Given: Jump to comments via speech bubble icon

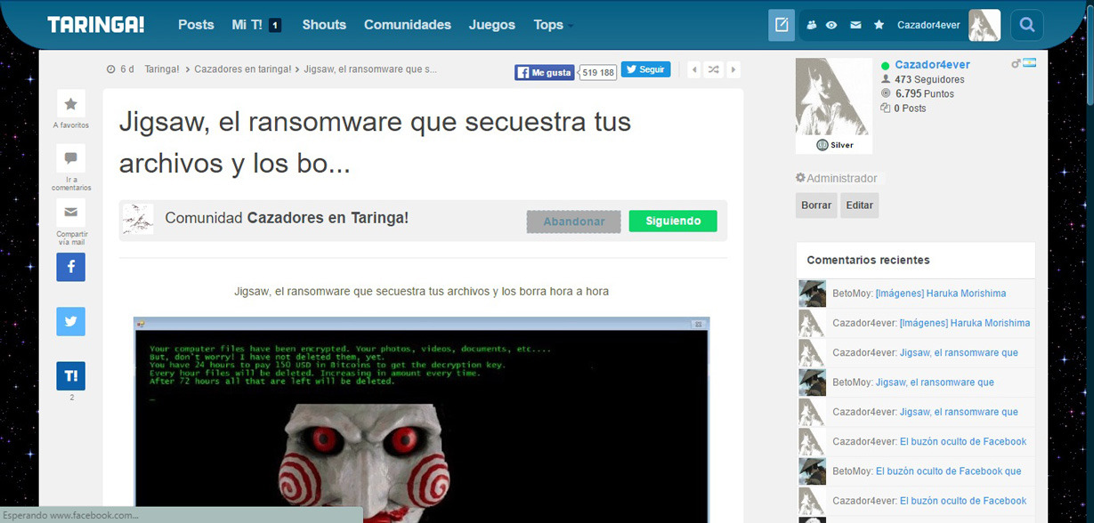Looking at the screenshot, I should (71, 158).
